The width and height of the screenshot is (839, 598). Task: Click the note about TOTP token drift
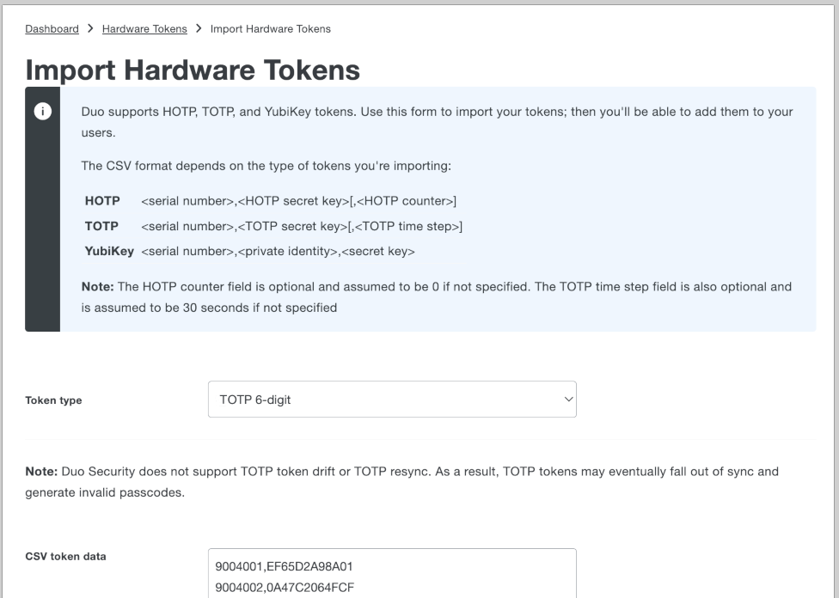tap(401, 482)
